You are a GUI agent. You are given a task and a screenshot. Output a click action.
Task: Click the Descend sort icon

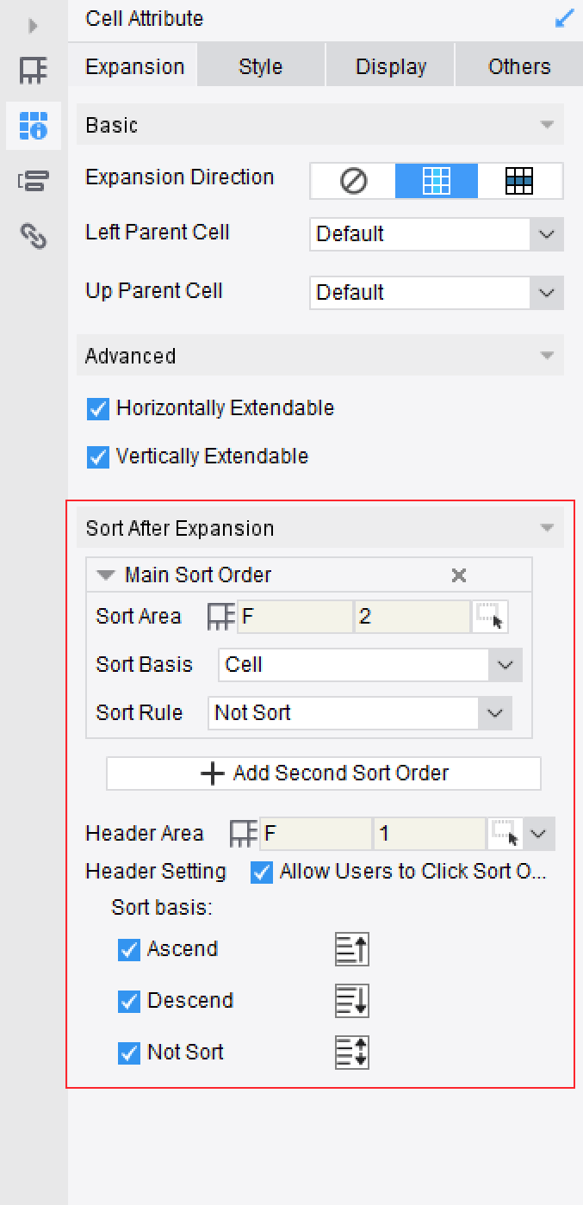coord(351,1001)
